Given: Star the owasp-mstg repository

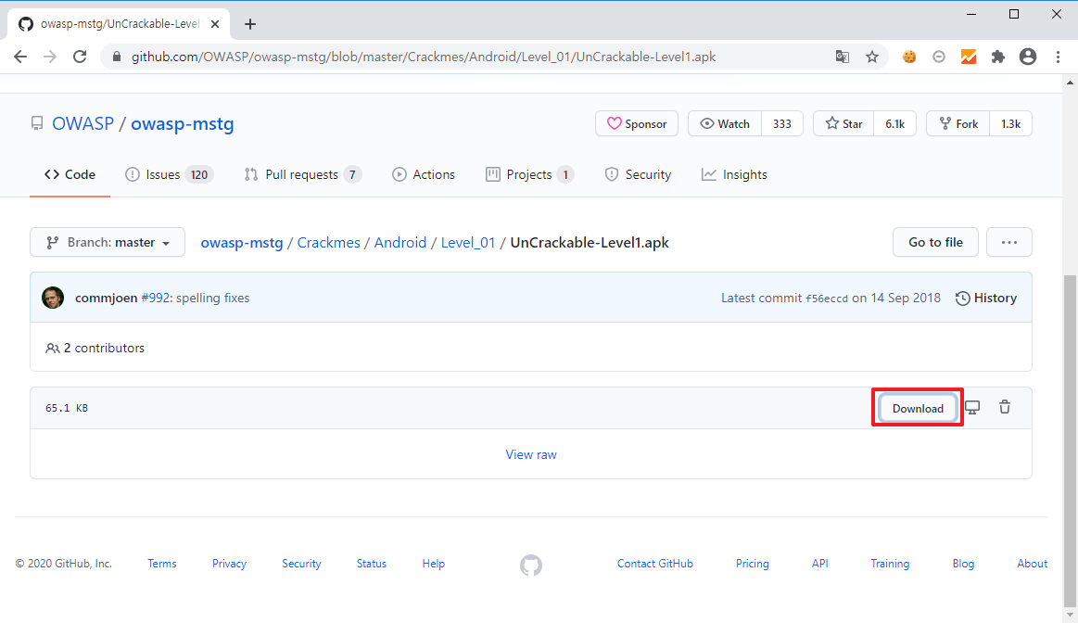Looking at the screenshot, I should [x=843, y=124].
